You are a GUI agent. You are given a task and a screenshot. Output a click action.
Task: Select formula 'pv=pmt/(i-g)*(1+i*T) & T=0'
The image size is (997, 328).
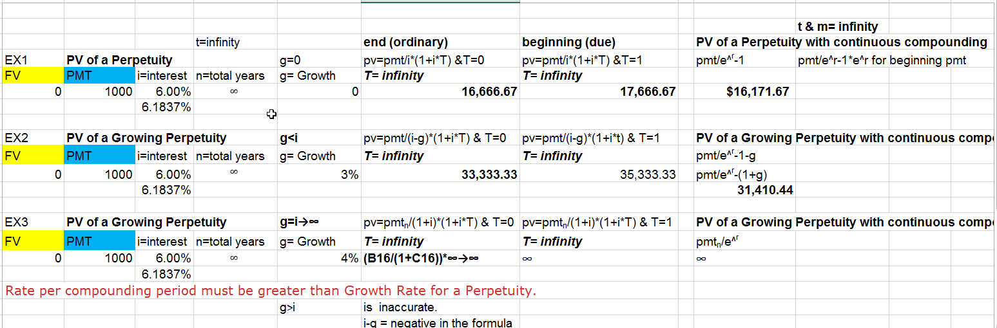tap(435, 138)
